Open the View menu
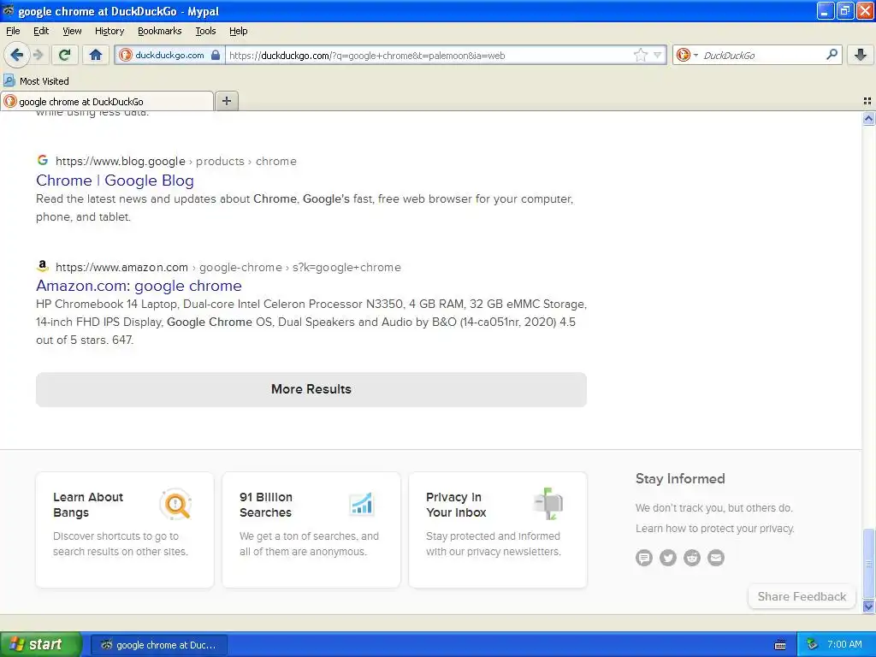This screenshot has height=657, width=876. [x=72, y=31]
